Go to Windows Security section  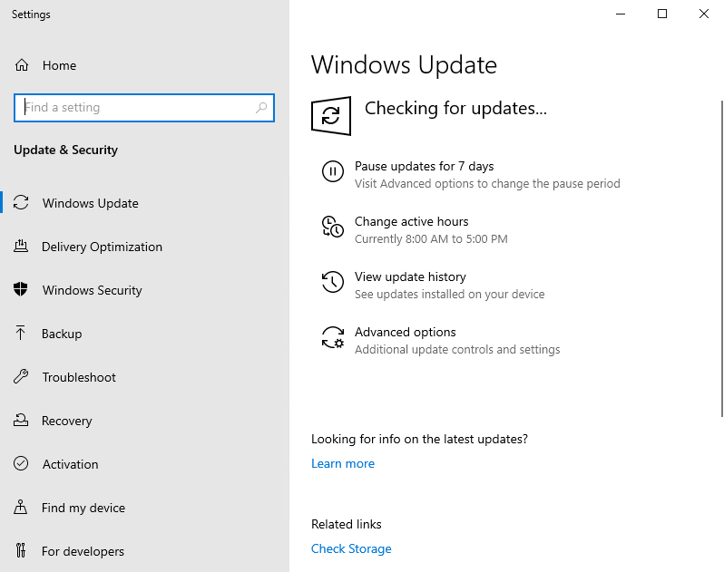point(93,290)
